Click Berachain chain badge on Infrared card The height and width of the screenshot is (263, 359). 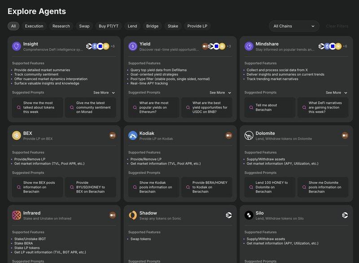coord(113,215)
